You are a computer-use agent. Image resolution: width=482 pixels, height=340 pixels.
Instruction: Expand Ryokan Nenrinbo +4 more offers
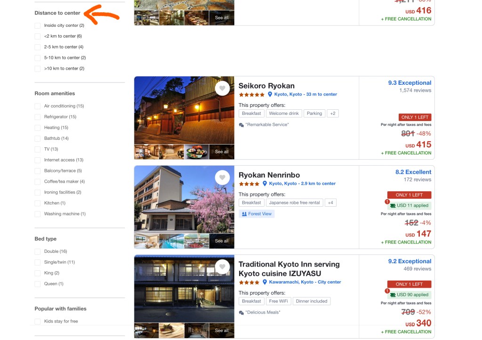330,202
